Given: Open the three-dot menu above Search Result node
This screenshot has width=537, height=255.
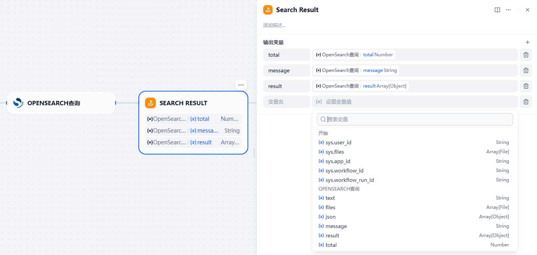Looking at the screenshot, I should point(241,85).
